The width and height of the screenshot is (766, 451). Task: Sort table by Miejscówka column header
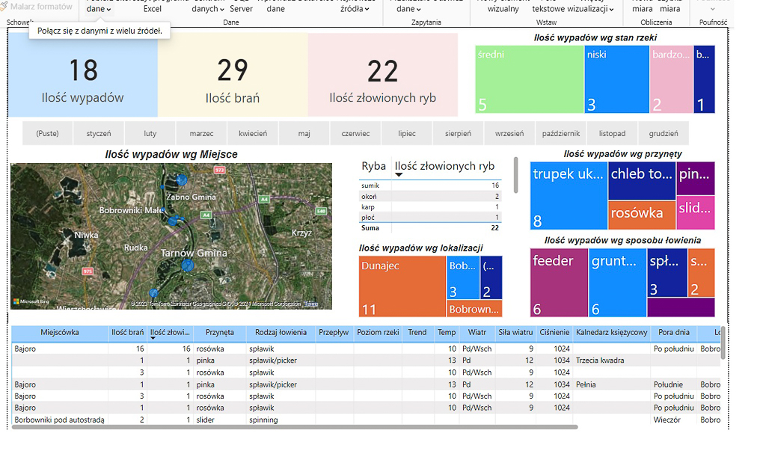(x=60, y=333)
